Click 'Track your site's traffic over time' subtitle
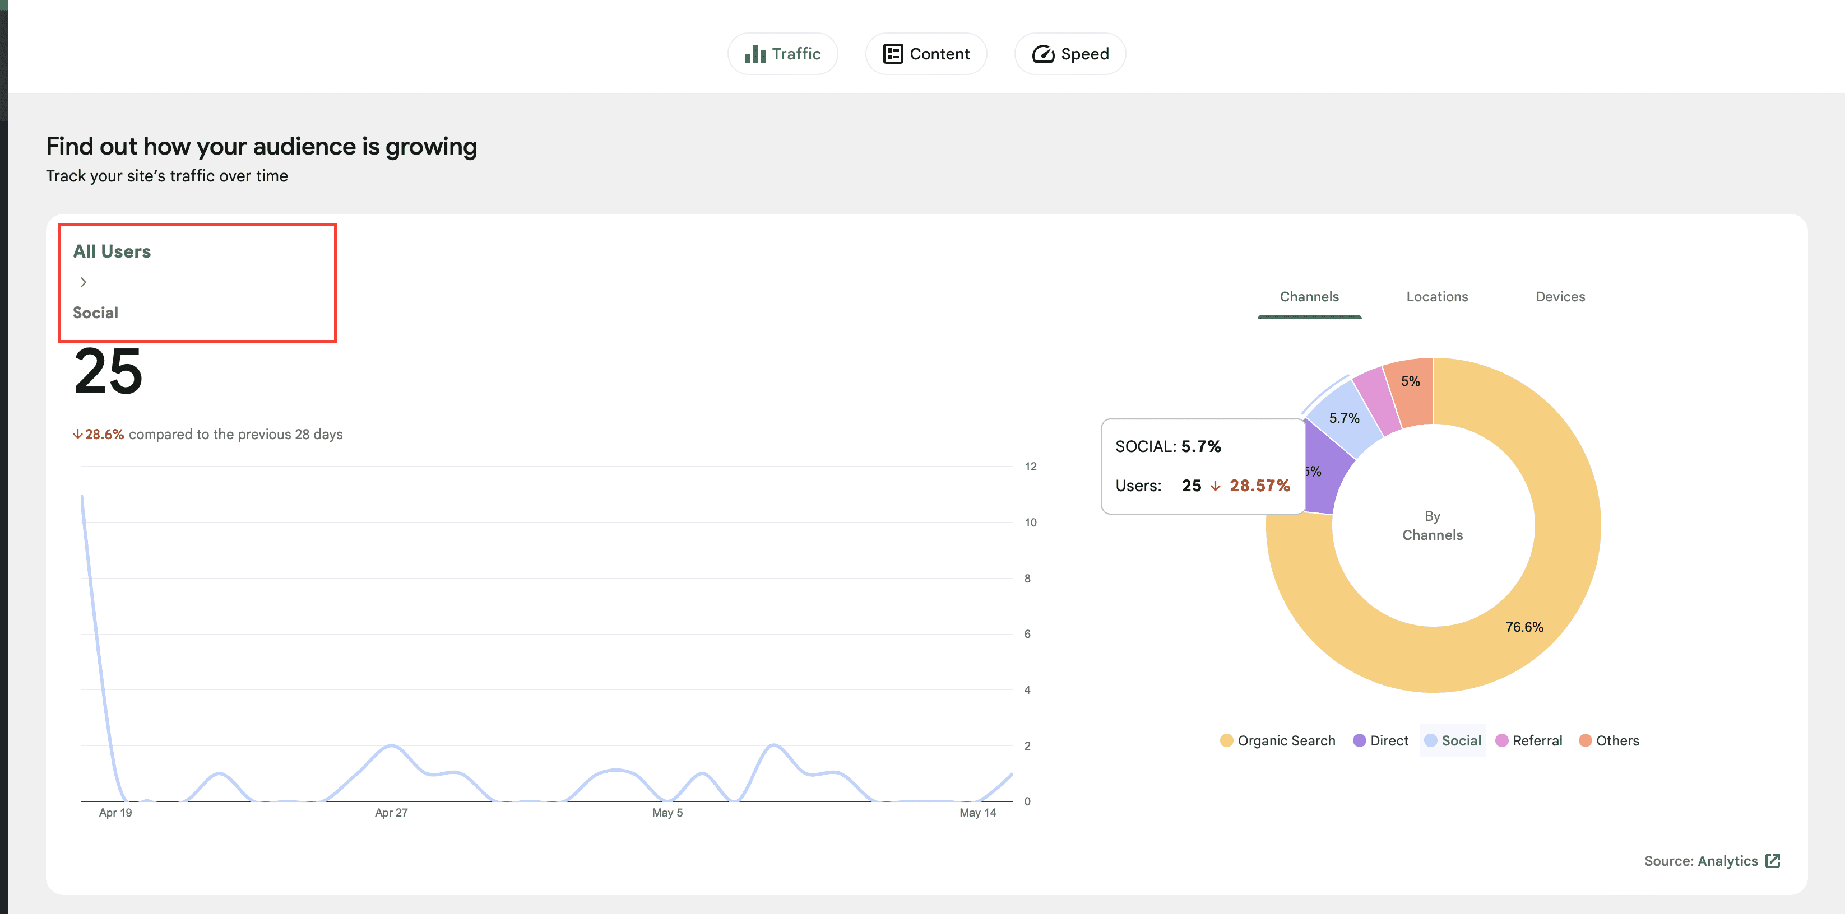Viewport: 1845px width, 914px height. (x=167, y=176)
